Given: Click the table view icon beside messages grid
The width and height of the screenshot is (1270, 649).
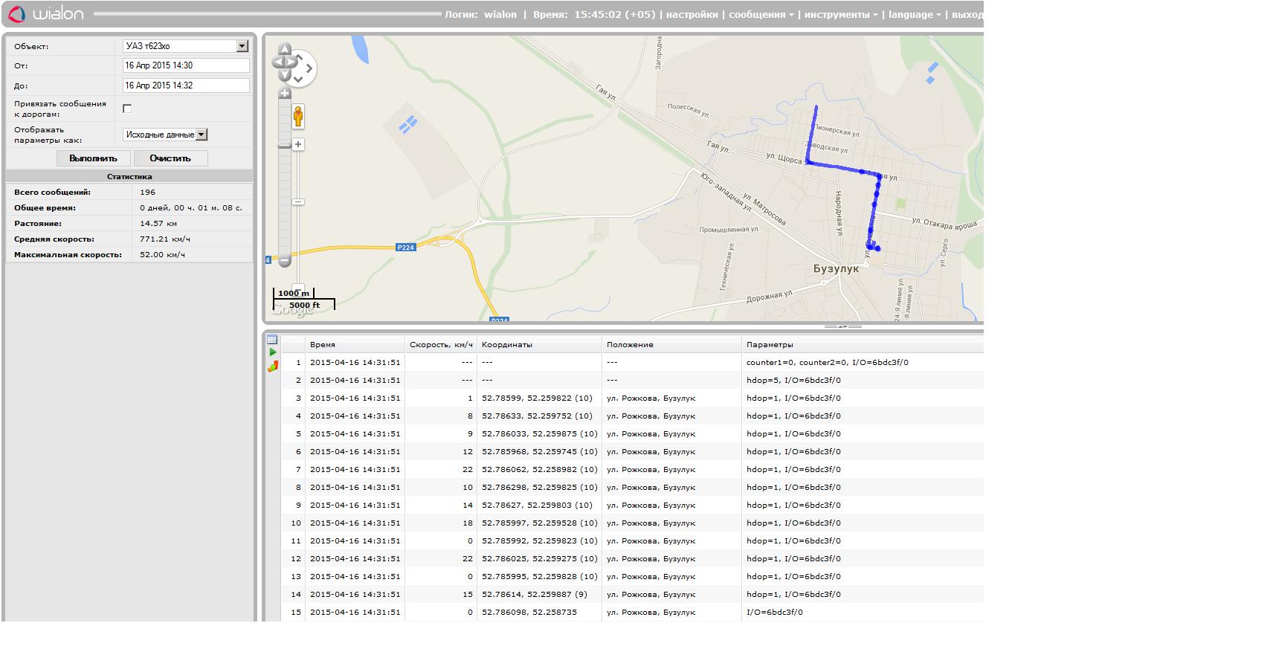Looking at the screenshot, I should tap(272, 340).
